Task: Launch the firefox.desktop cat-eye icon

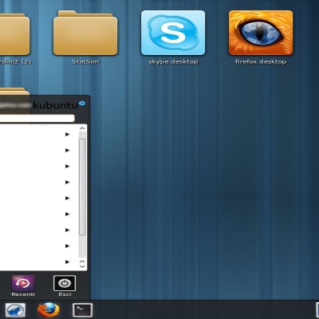Action: pyautogui.click(x=261, y=33)
